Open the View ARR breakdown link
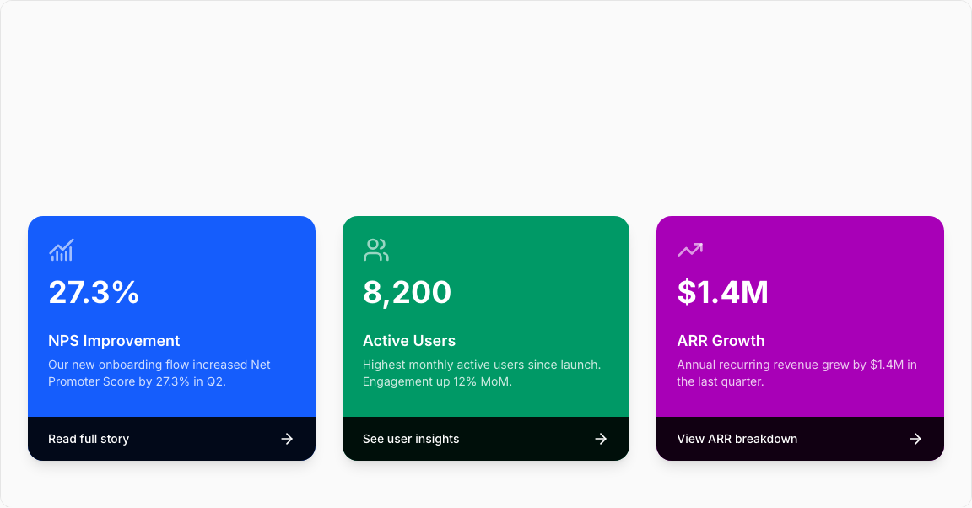Image resolution: width=972 pixels, height=508 pixels. pyautogui.click(x=737, y=439)
